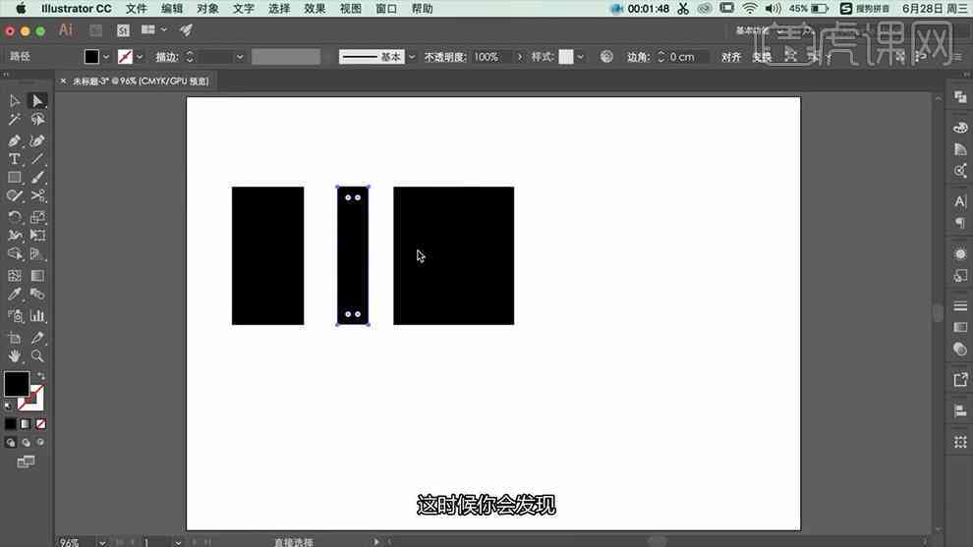Select the Shaper tool

click(x=15, y=196)
